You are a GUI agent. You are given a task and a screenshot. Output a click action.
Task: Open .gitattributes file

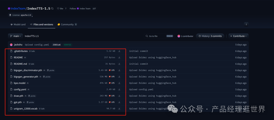tap(21, 51)
